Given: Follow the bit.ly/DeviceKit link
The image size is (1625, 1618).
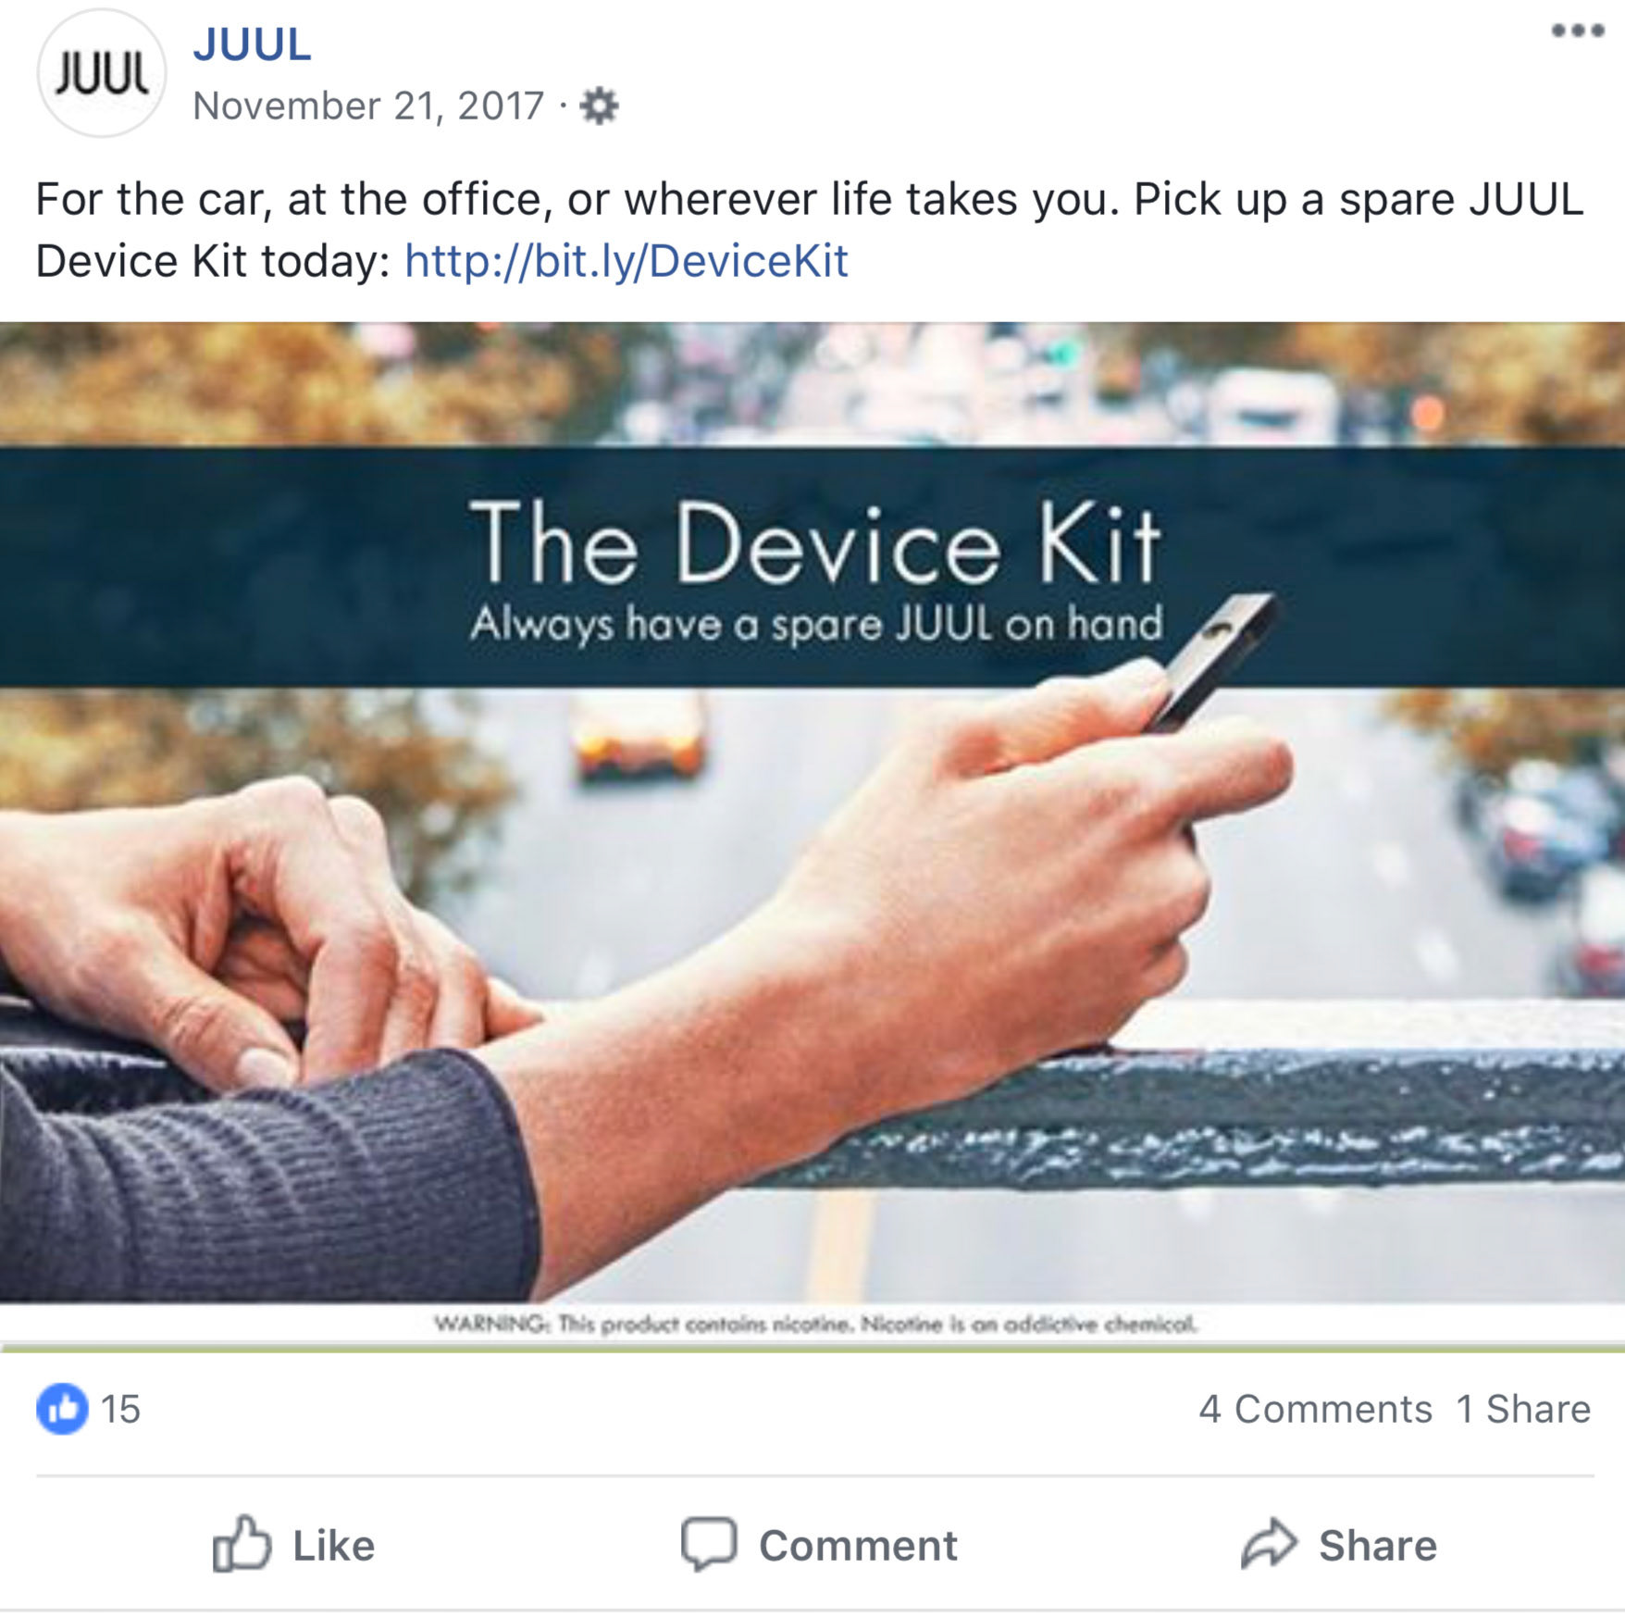Looking at the screenshot, I should tap(626, 260).
